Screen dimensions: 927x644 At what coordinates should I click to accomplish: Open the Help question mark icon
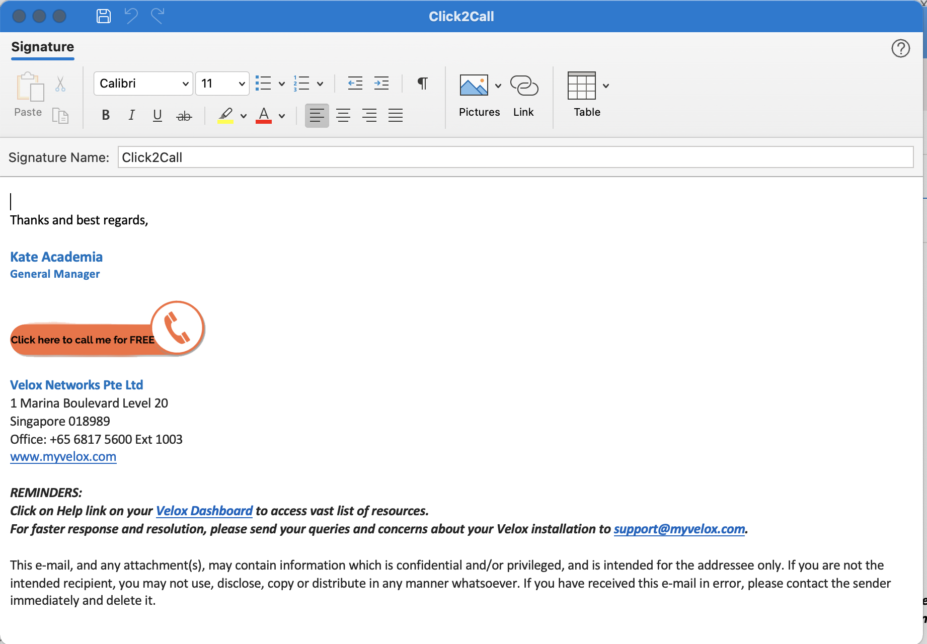point(900,48)
